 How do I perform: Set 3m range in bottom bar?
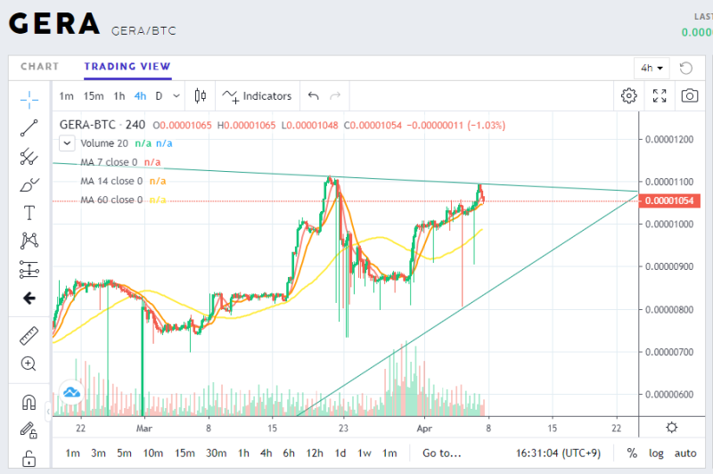(98, 454)
